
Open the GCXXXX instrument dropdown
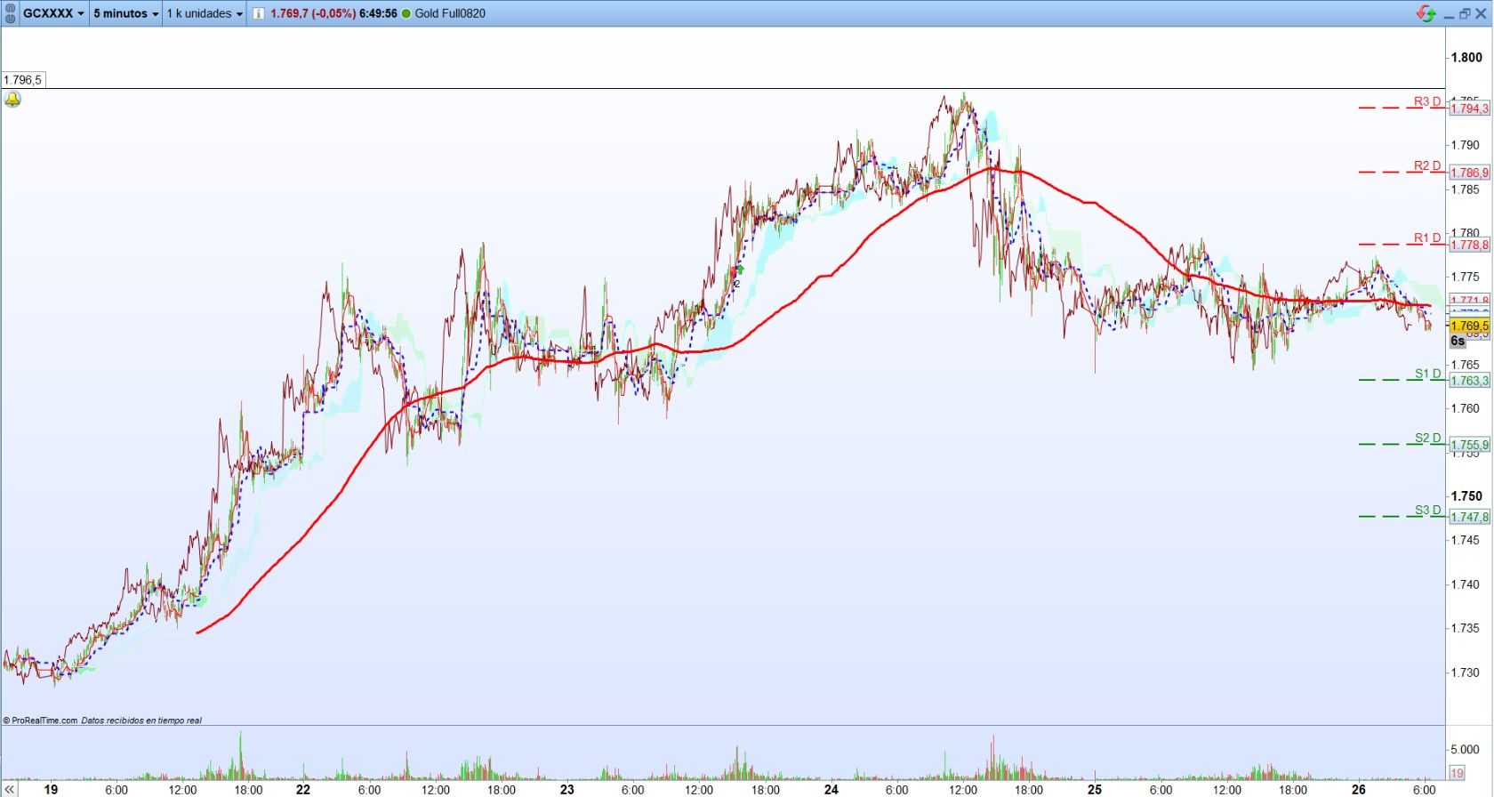[x=53, y=13]
